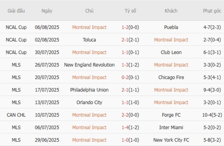Select the Tỷ số column header
Screen dimensions: 224x146
(x=130, y=11)
